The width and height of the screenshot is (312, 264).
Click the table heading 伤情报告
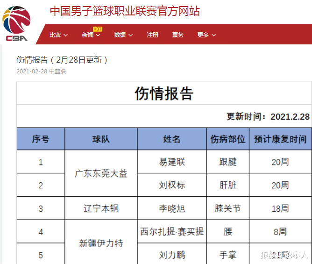point(164,93)
